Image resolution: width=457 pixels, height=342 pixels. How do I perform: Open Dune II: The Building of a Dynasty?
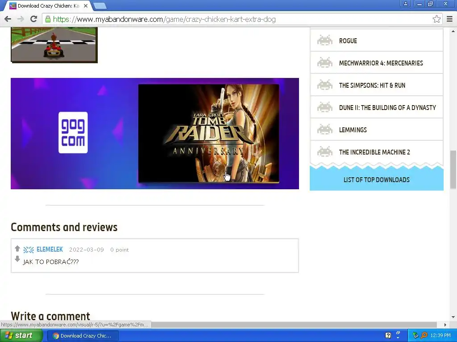point(387,108)
